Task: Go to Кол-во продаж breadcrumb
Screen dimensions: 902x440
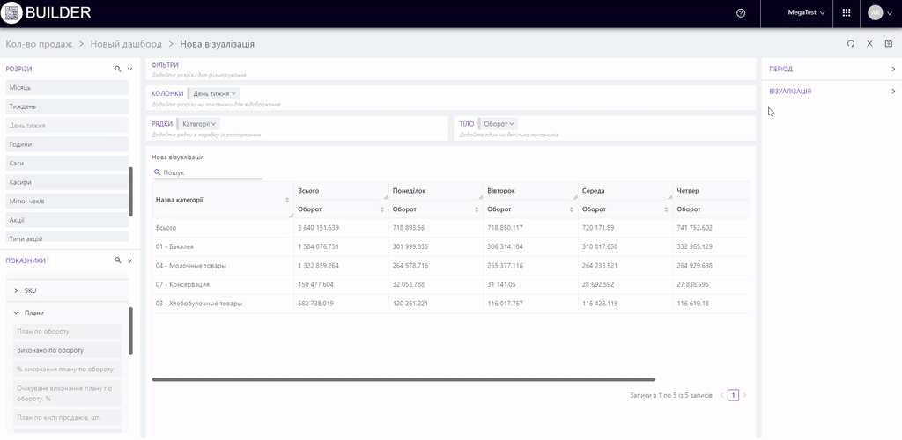Action: pos(39,43)
